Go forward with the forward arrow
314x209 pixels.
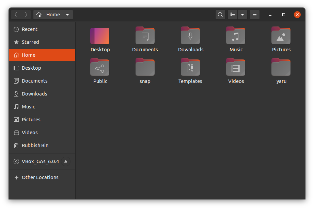coord(26,15)
